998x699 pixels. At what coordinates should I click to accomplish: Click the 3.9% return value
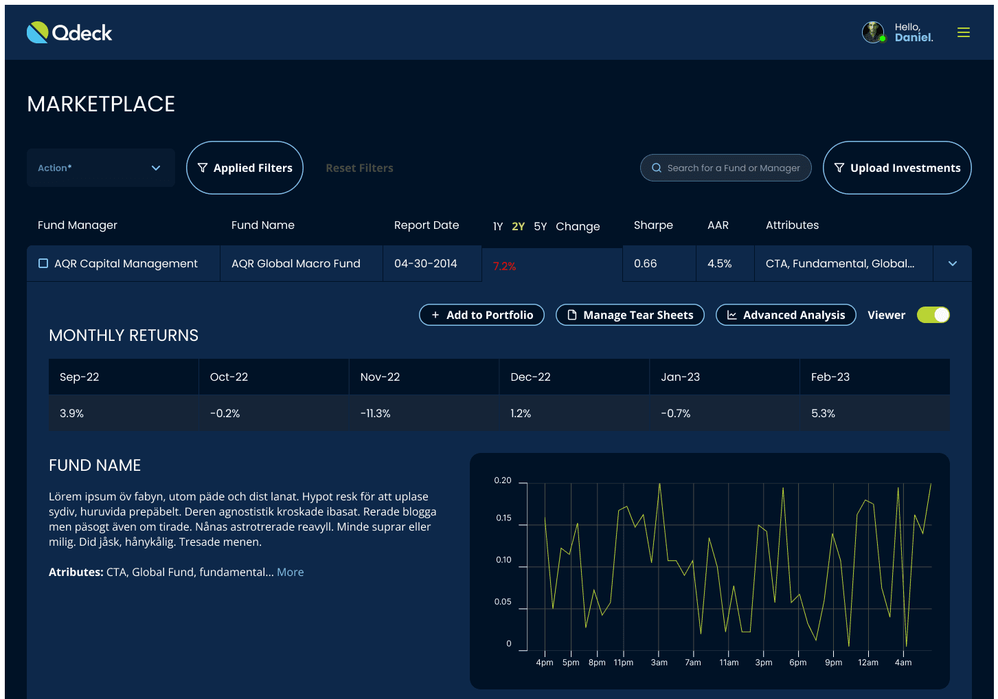pos(71,413)
